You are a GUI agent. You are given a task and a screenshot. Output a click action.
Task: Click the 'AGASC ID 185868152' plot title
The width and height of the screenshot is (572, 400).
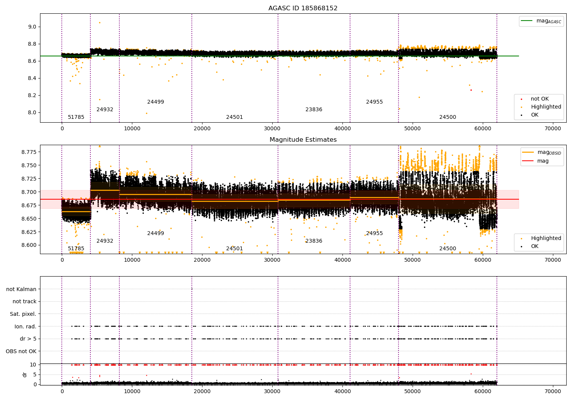[x=303, y=8]
